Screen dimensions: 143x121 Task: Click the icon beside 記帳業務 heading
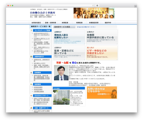click(31, 73)
